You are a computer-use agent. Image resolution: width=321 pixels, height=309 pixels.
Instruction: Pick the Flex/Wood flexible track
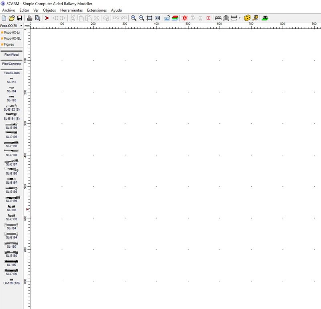(12, 53)
